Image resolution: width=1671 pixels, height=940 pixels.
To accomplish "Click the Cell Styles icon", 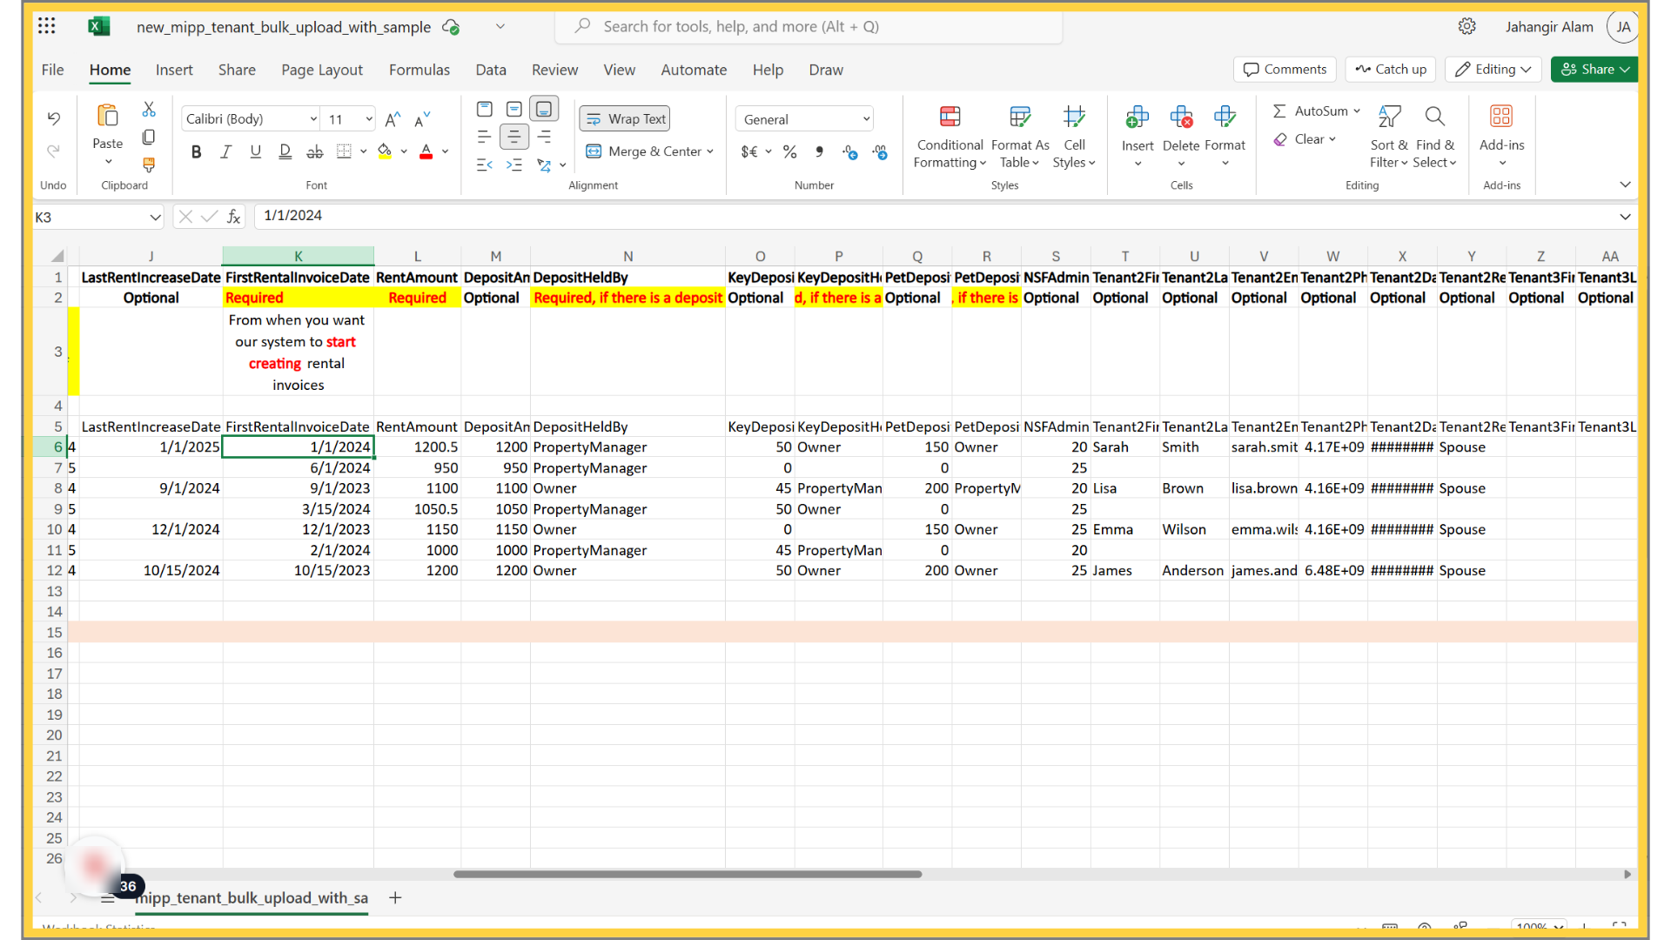I will (1074, 117).
